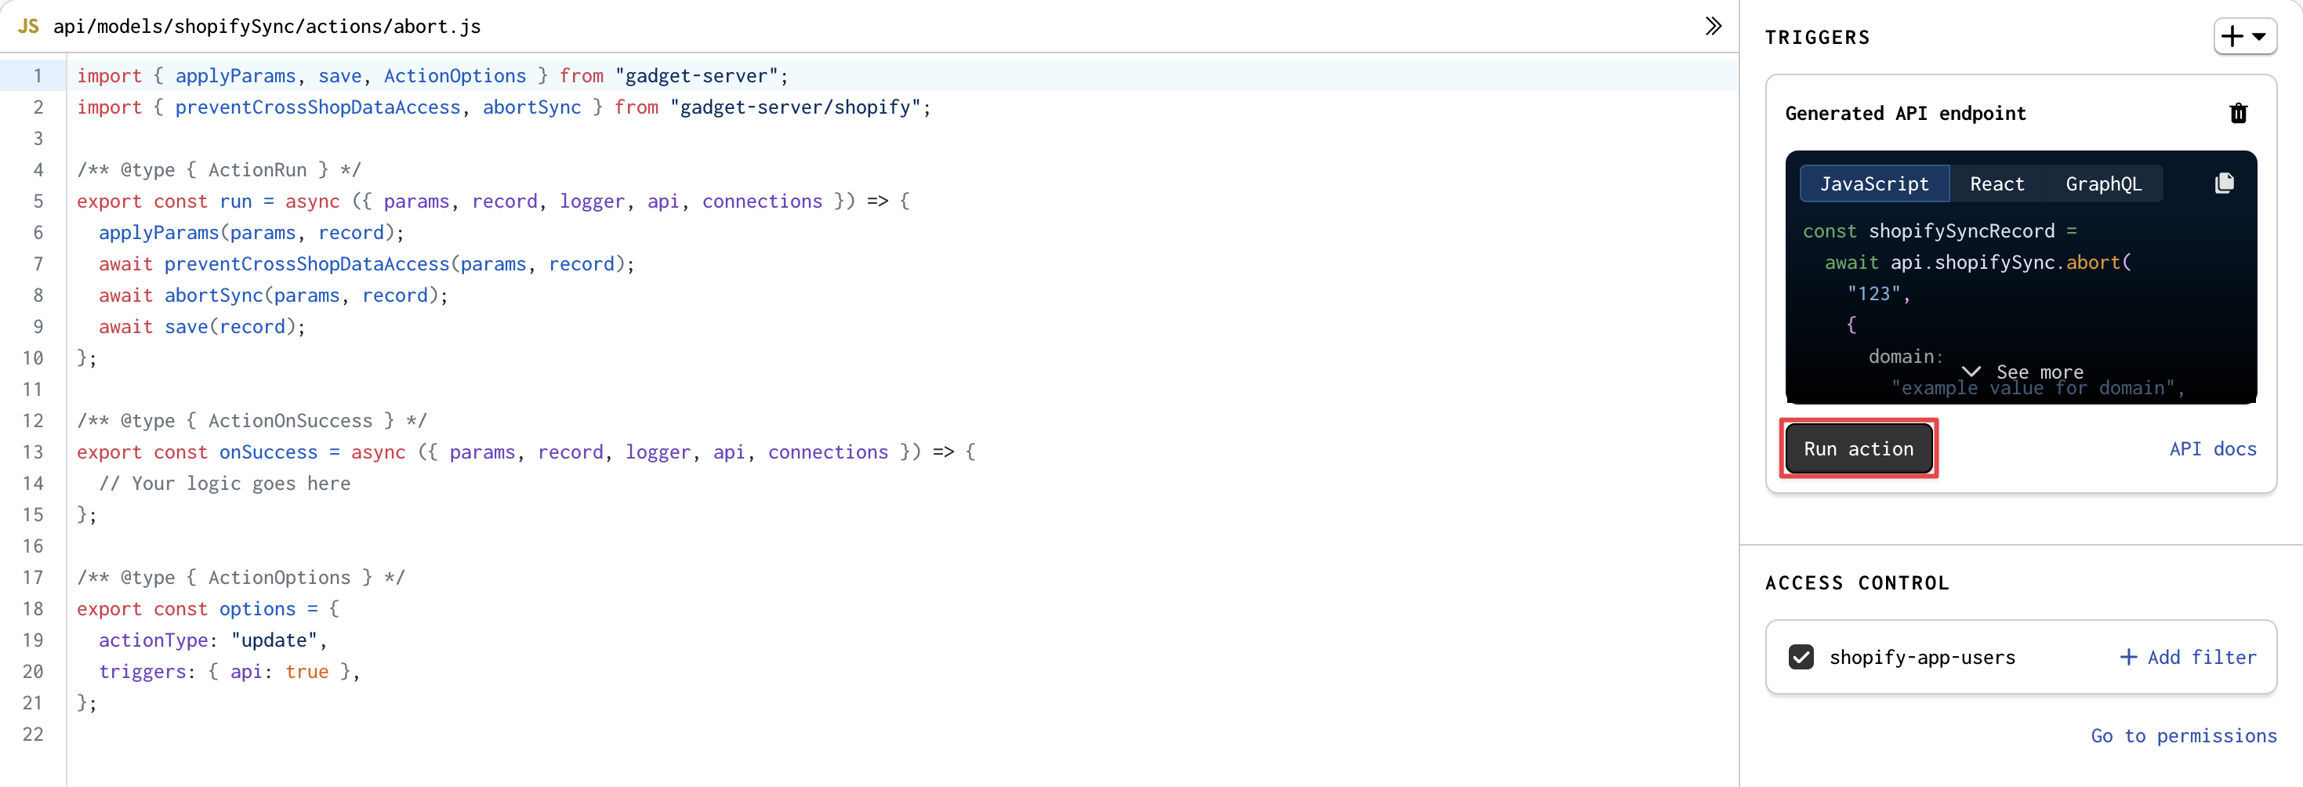Click the "// Your logic goes here" comment
2303x787 pixels.
224,484
